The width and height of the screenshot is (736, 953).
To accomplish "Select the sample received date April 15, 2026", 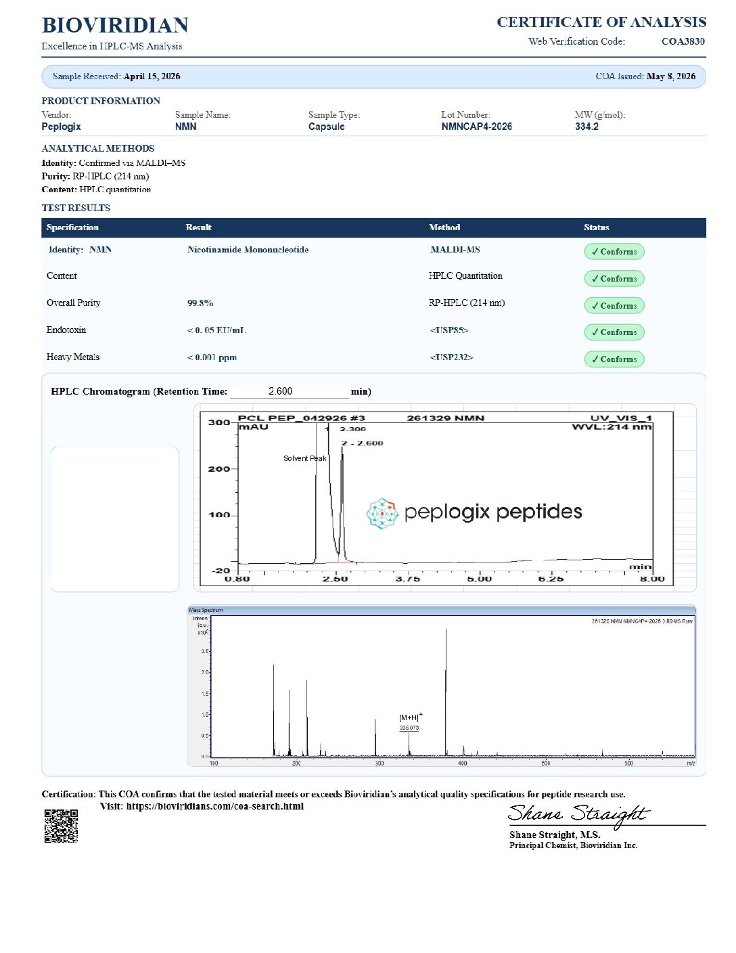I will [152, 76].
